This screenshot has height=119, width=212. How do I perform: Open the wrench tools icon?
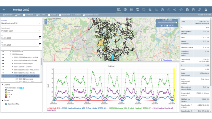200,10
